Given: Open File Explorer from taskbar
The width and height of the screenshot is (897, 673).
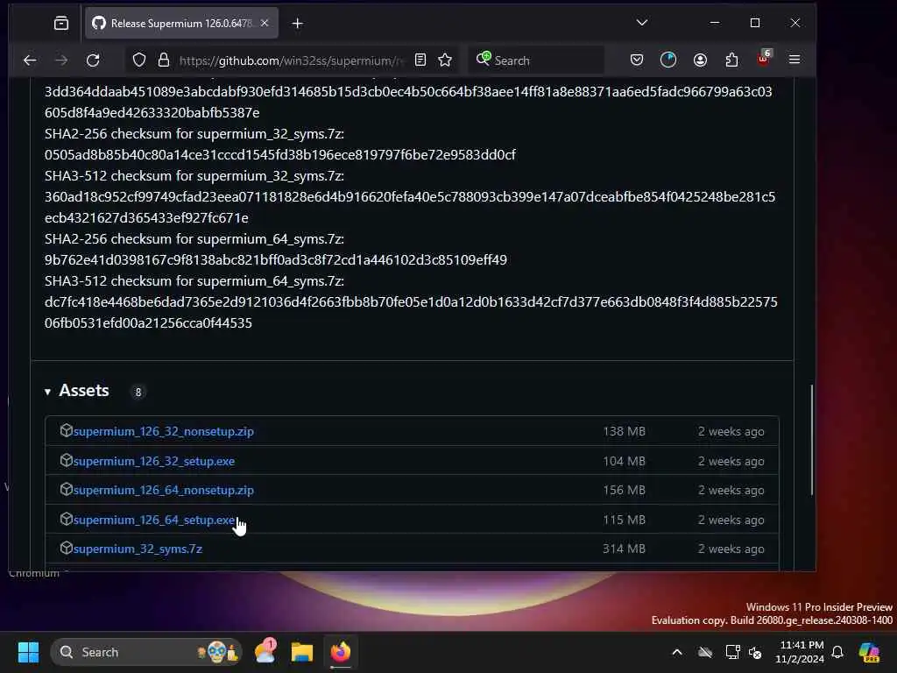Looking at the screenshot, I should [x=302, y=652].
